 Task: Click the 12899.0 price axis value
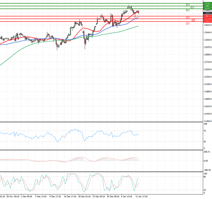coord(208,55)
